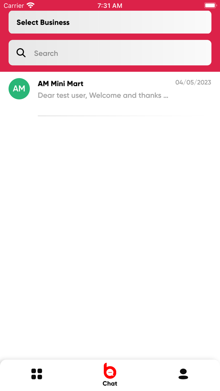Click the battery indicator icon
Screen dimensions: 220x391
(x=210, y=5)
